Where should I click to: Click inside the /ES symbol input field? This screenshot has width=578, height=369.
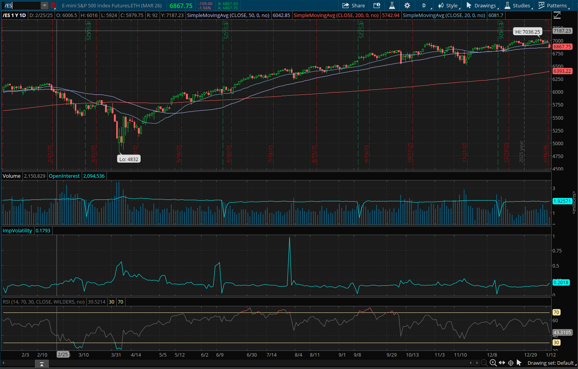(x=21, y=5)
